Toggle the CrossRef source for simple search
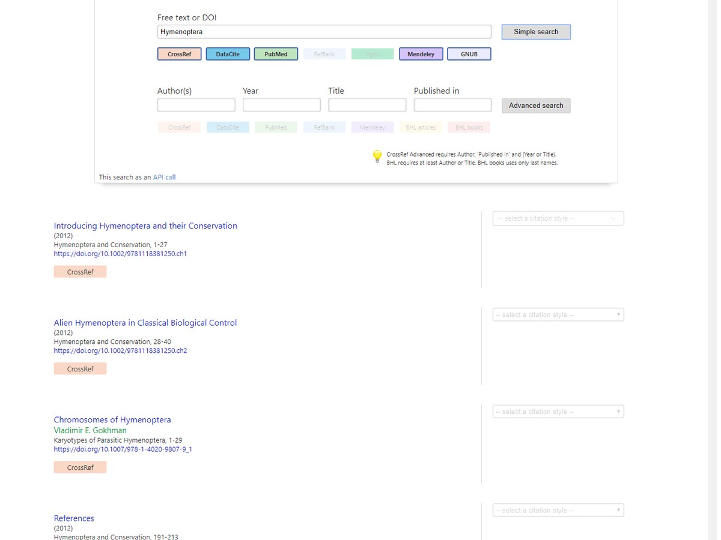721x540 pixels. pos(180,54)
